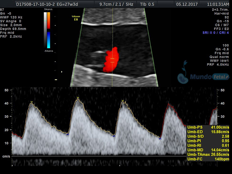Click the sample volume gate in red flow
The width and height of the screenshot is (232, 174).
point(112,60)
